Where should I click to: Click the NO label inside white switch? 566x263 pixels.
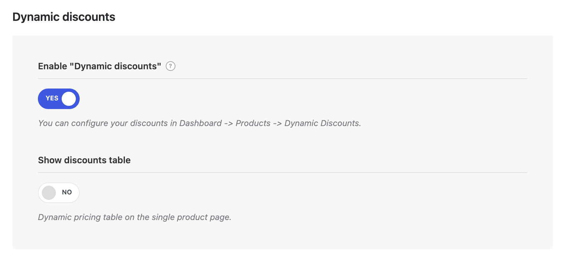(x=67, y=192)
